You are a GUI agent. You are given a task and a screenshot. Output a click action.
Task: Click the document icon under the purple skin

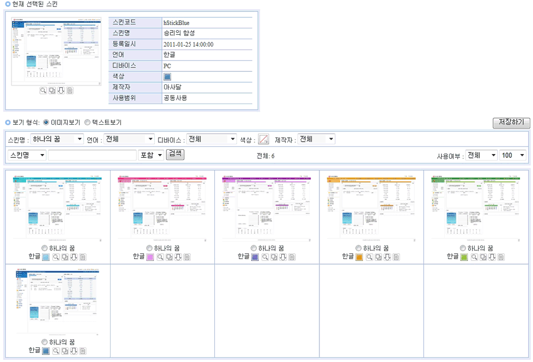coord(292,257)
